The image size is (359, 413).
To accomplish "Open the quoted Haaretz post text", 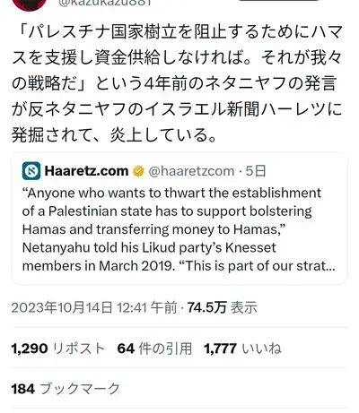I will [x=179, y=229].
